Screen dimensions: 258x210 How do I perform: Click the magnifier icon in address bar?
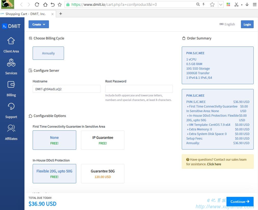coord(198,4)
